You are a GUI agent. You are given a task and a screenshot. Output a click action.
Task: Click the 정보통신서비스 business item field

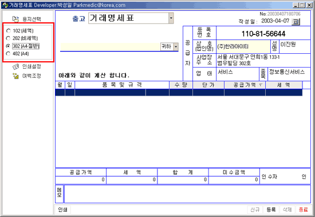pos(289,74)
